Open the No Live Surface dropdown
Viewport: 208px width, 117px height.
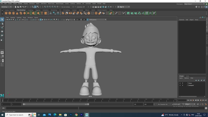(x=66, y=7)
